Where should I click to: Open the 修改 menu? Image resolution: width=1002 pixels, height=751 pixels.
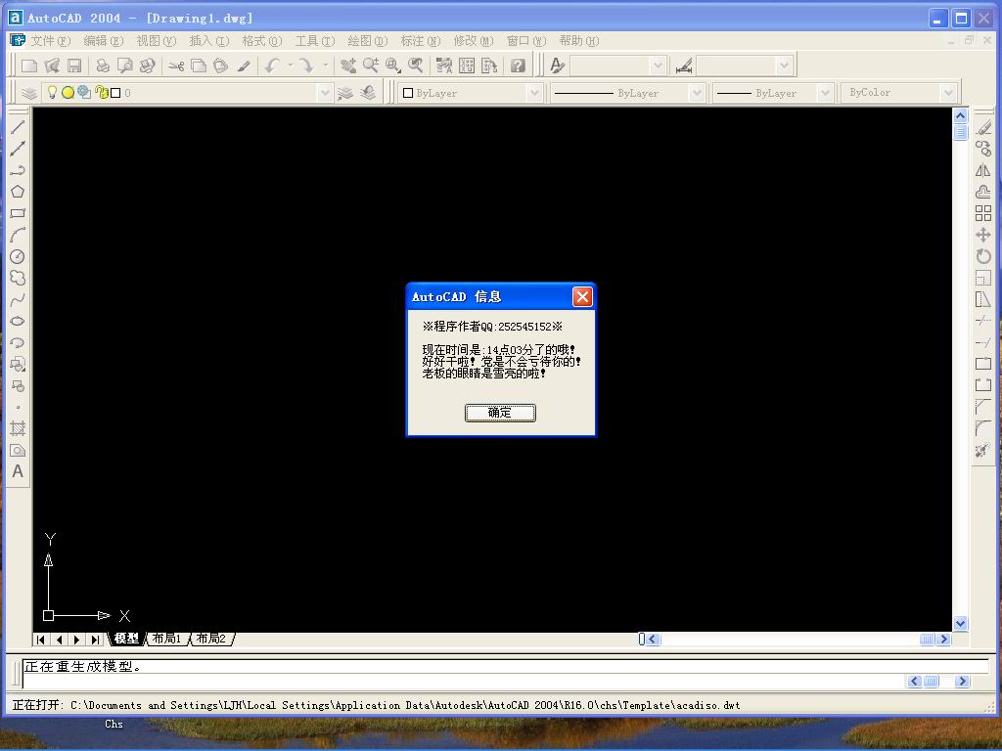474,41
